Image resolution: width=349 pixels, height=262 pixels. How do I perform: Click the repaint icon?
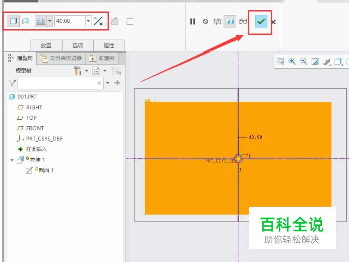[x=315, y=61]
